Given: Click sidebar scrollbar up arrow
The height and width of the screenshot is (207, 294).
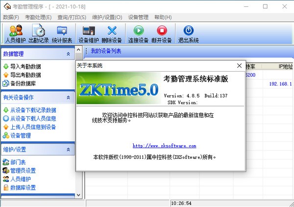Looking at the screenshot, I should 78,50.
